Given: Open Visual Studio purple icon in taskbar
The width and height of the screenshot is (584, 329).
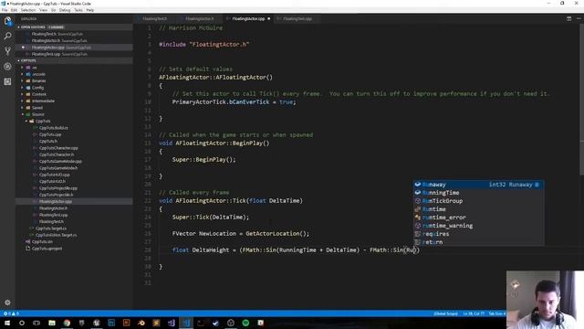Looking at the screenshot, I should [x=171, y=323].
